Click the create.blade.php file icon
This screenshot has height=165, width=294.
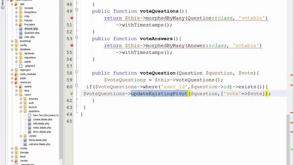click(29, 119)
